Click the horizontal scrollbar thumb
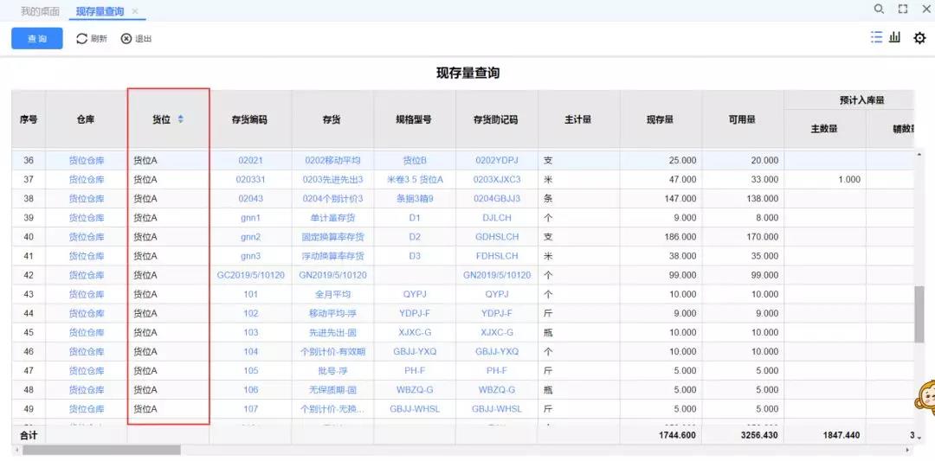 click(101, 451)
